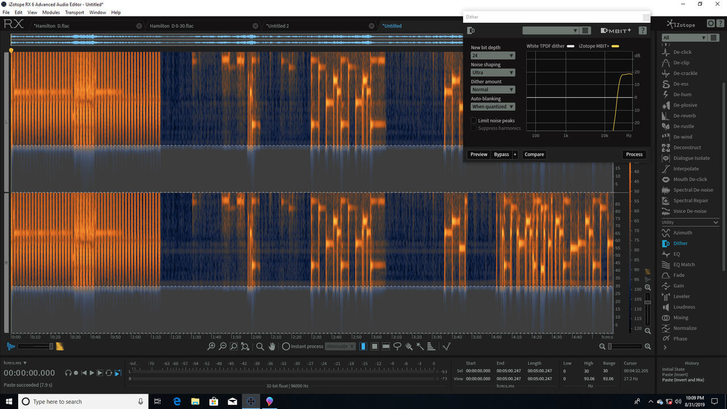
Task: Collapse the Utility section
Action: click(x=716, y=222)
